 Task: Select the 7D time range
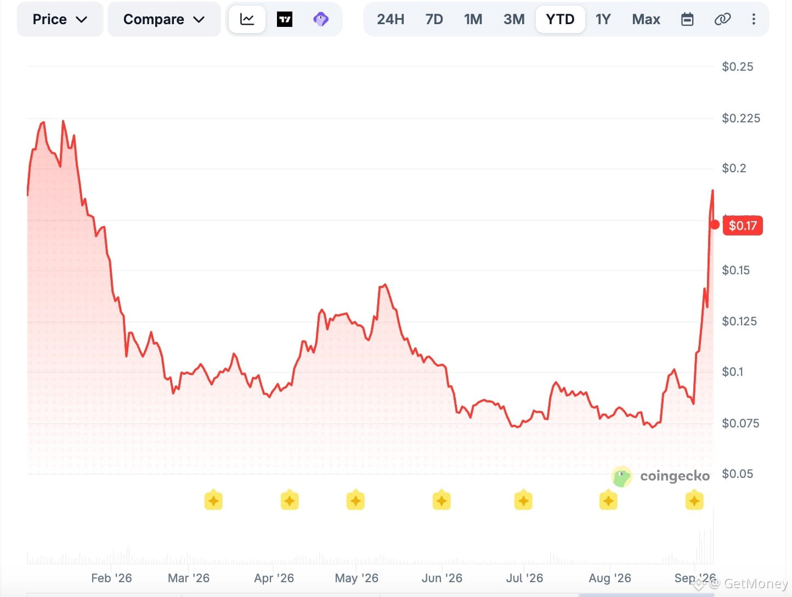point(434,20)
